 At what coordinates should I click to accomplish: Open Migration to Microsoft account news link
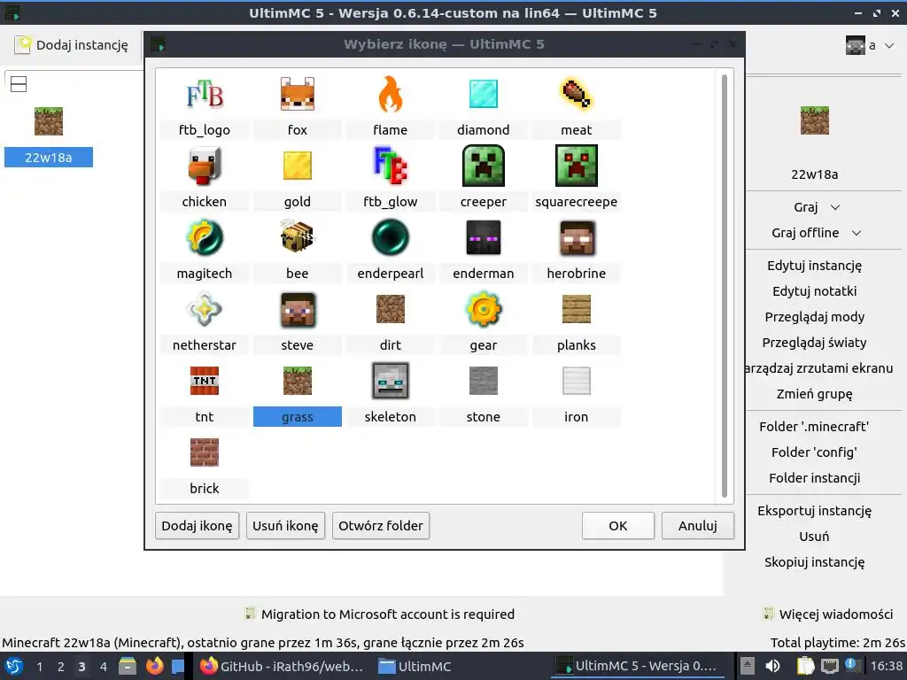380,614
